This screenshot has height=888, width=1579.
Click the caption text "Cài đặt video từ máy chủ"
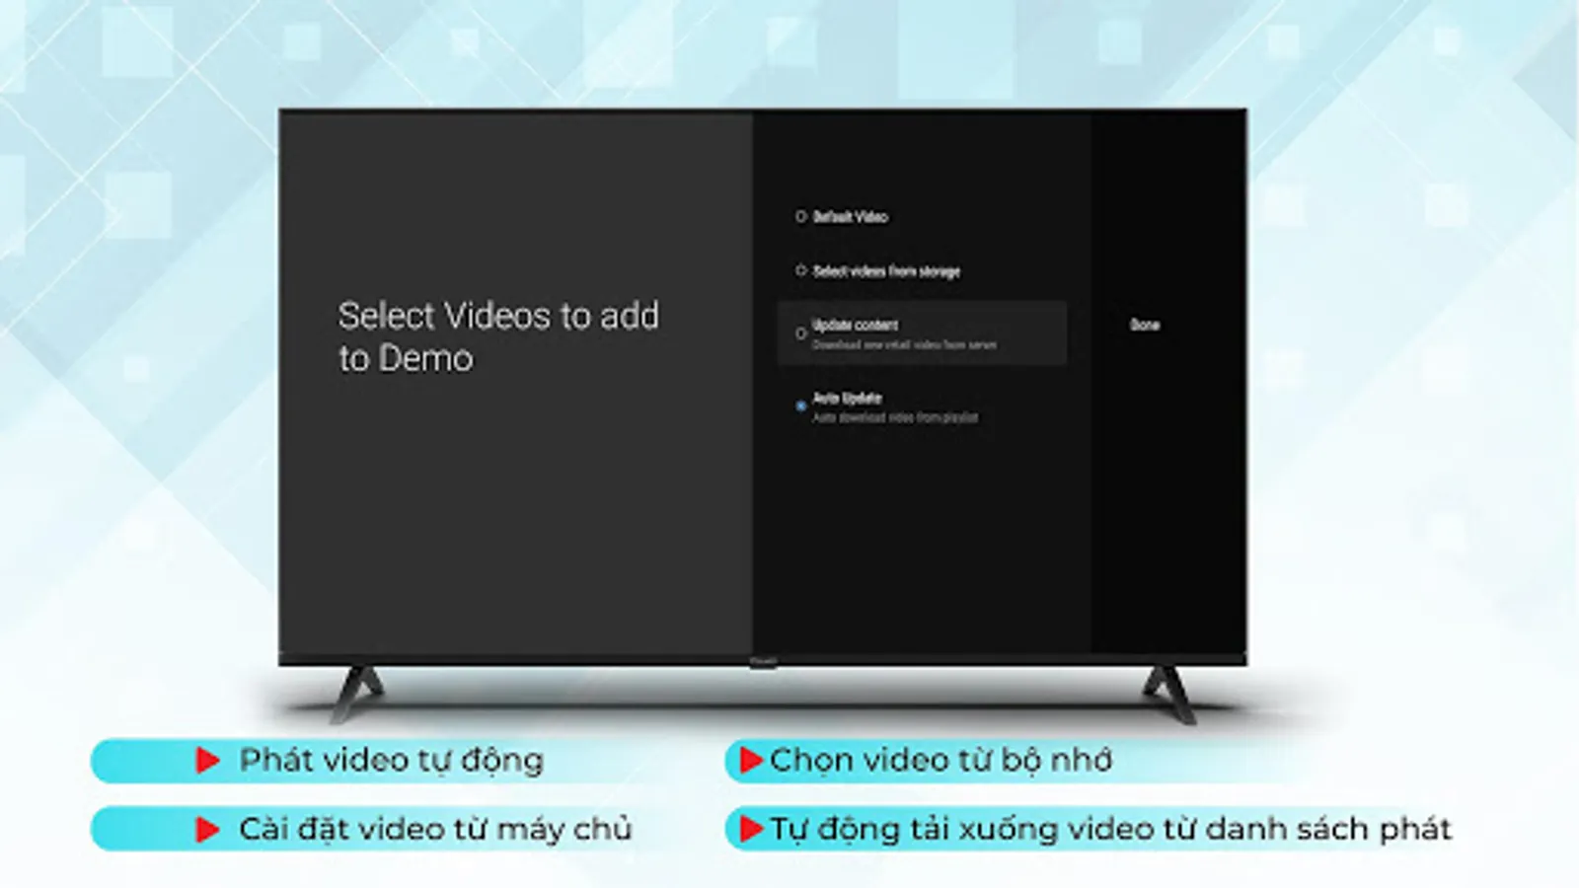pyautogui.click(x=435, y=829)
